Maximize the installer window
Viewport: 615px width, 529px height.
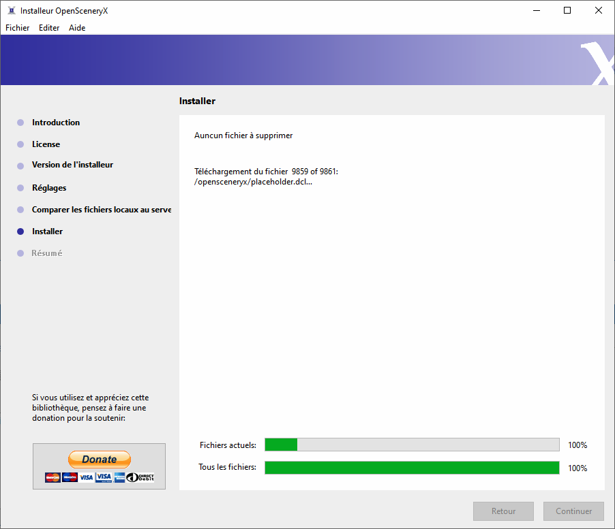tap(567, 11)
